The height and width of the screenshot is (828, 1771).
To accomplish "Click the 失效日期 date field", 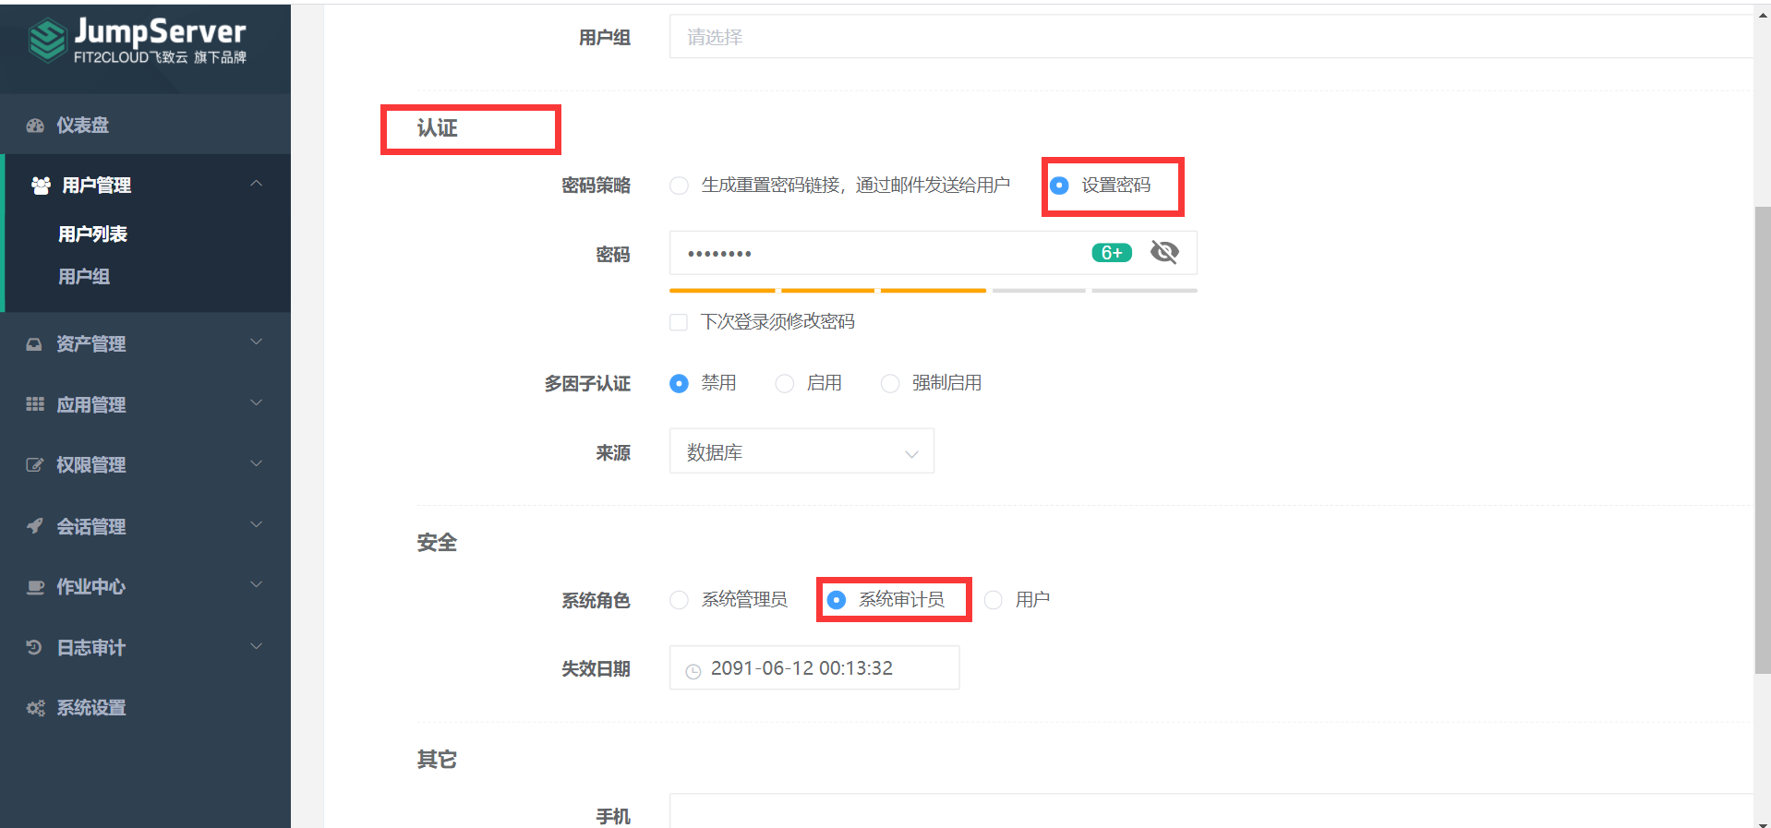I will pos(814,667).
